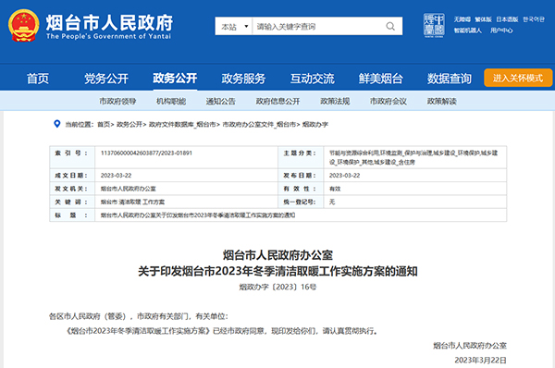Open 机构职能 submenu link

click(x=171, y=102)
